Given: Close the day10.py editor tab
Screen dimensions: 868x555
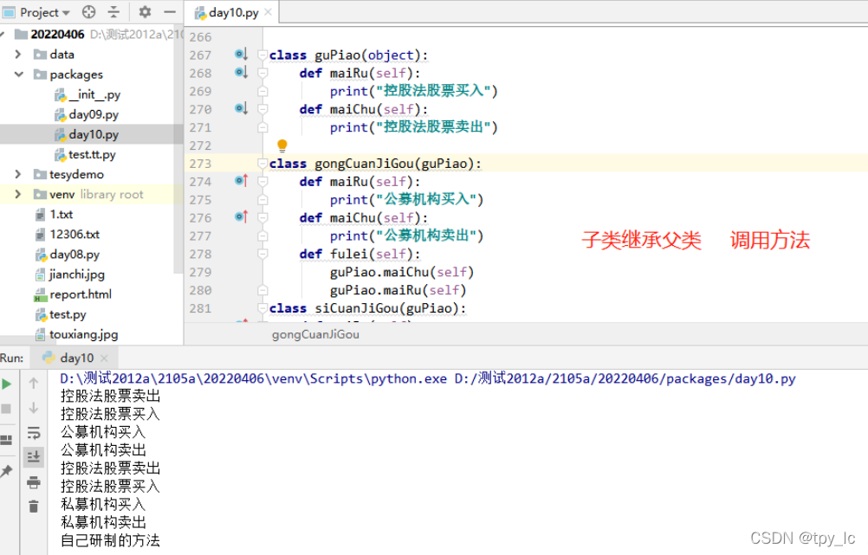Looking at the screenshot, I should point(268,11).
